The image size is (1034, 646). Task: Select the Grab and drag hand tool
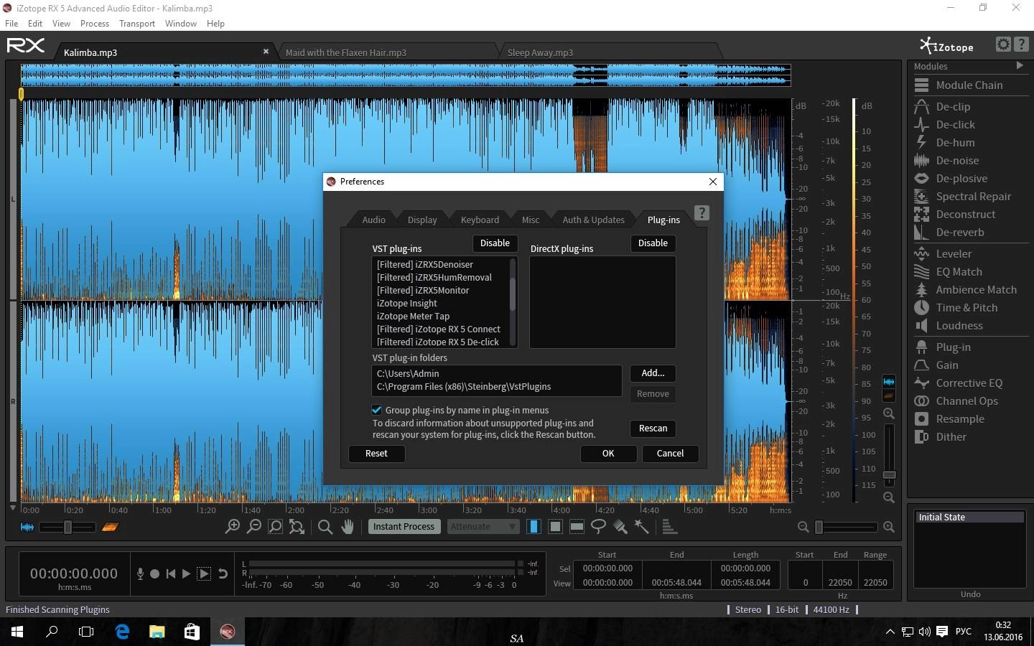click(348, 527)
